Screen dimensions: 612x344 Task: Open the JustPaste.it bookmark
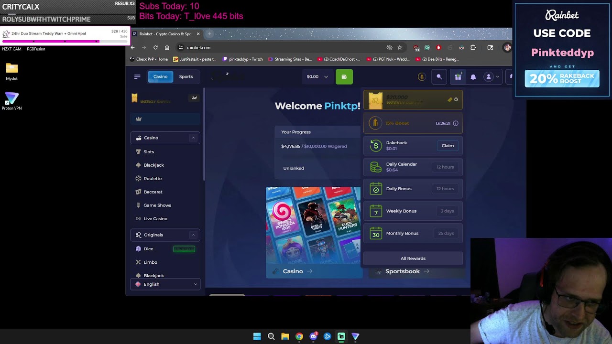tap(195, 59)
